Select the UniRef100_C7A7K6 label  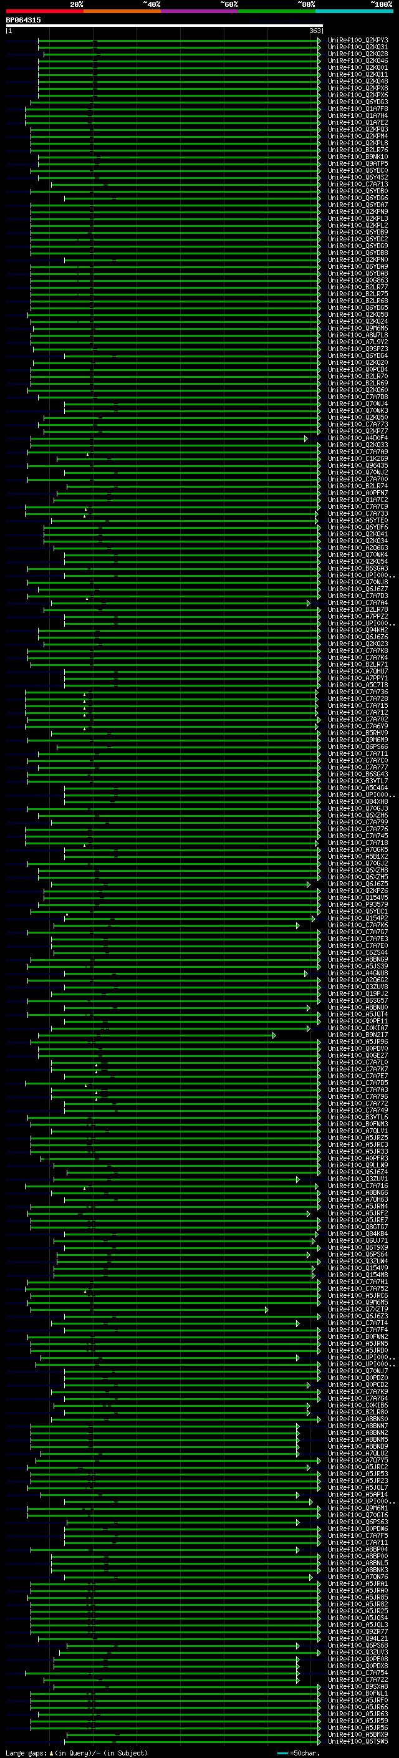[x=357, y=925]
